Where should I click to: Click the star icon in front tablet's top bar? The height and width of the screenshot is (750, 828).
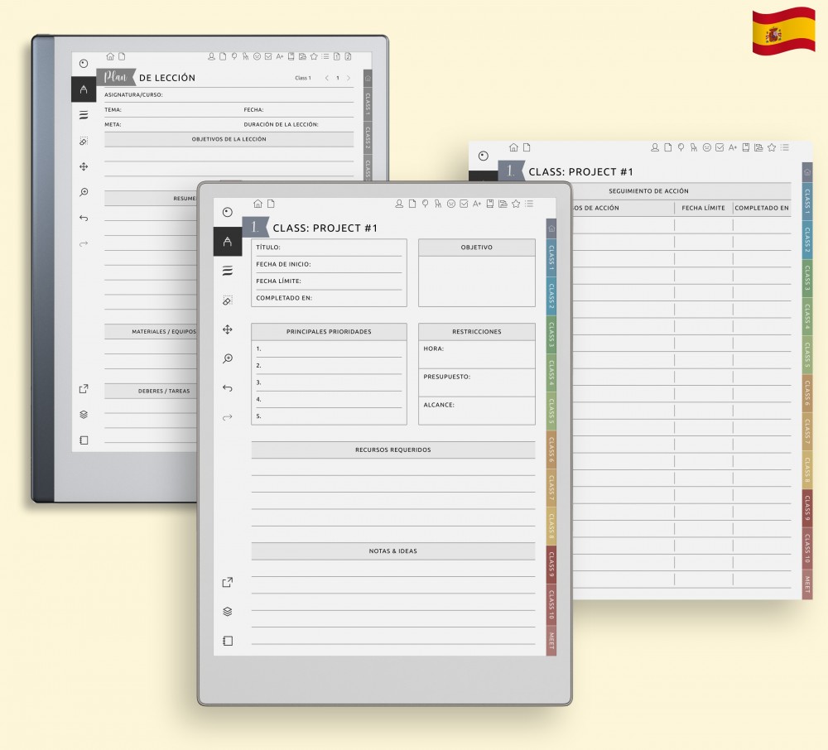click(516, 204)
